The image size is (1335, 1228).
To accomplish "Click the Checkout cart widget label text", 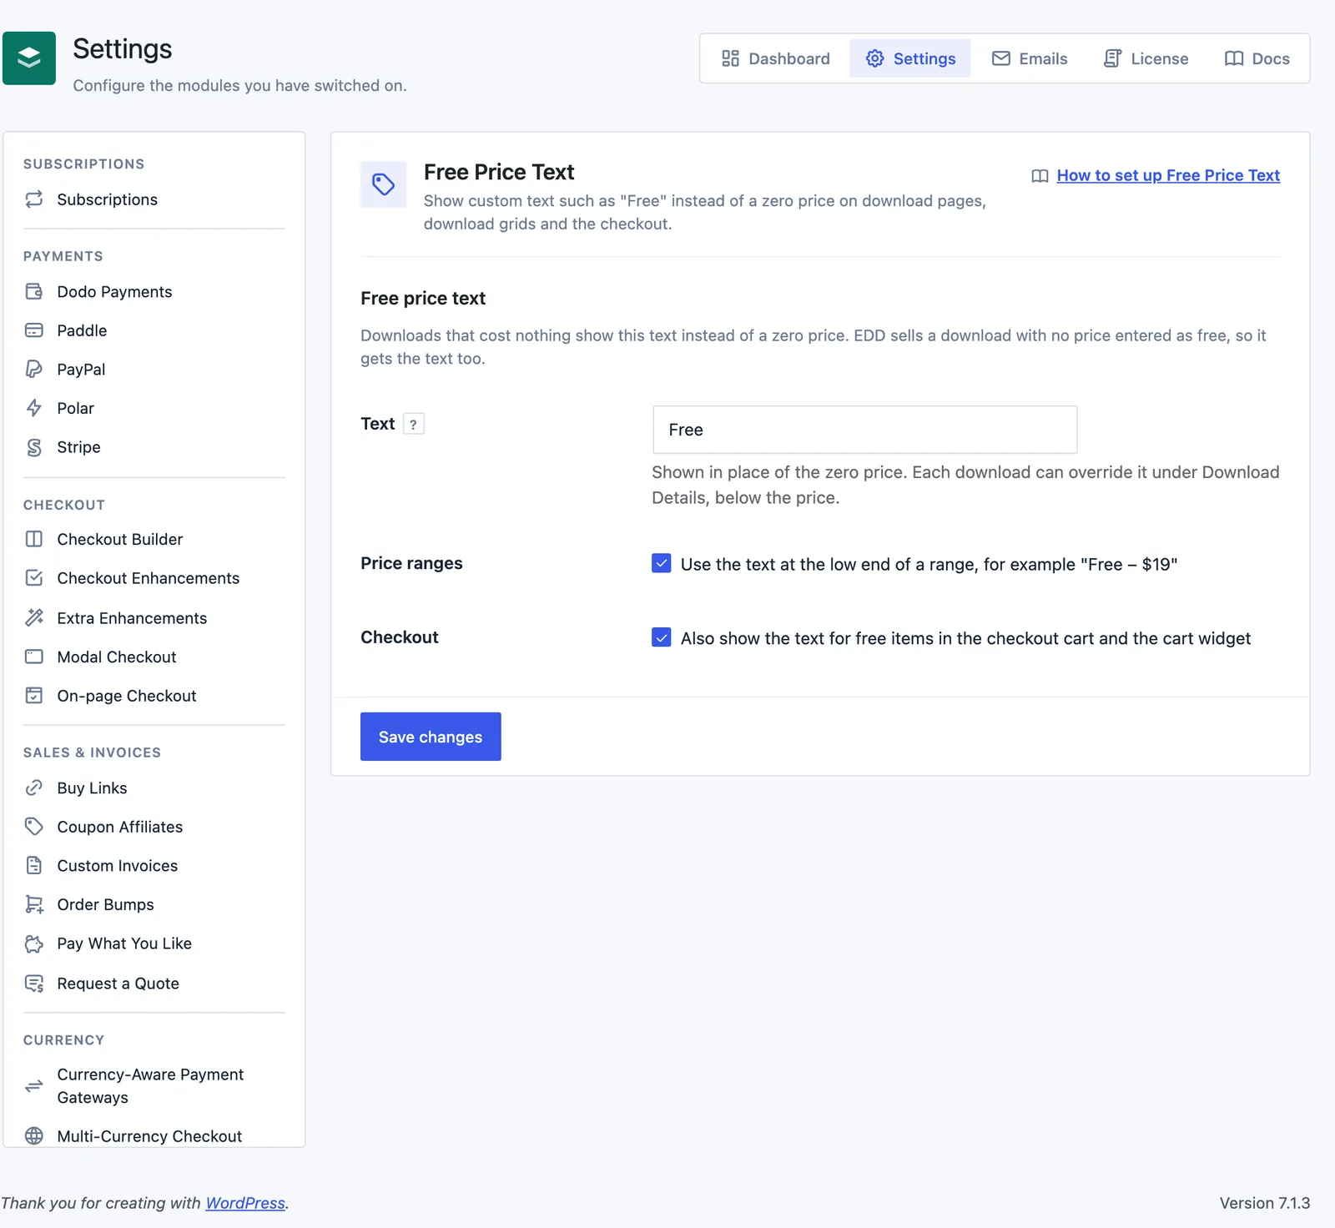I will point(965,638).
